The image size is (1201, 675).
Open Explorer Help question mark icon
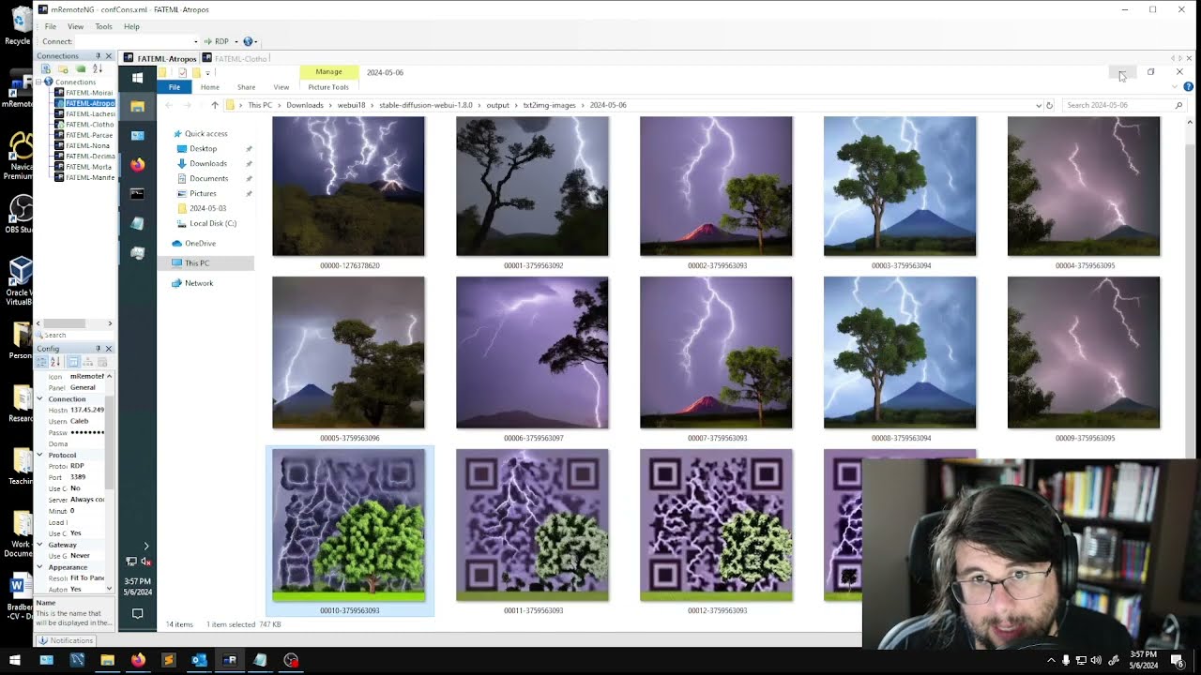coord(1188,87)
